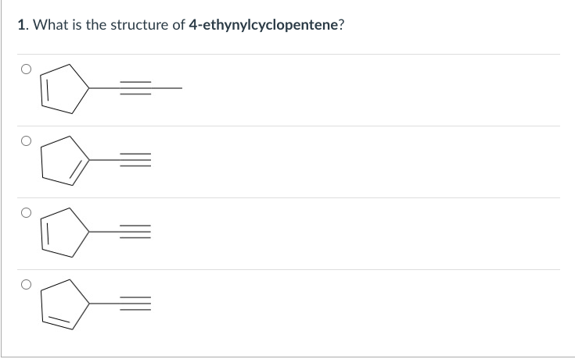Click the cyclopentene ring in the first answer
The width and height of the screenshot is (575, 359).
pos(64,89)
